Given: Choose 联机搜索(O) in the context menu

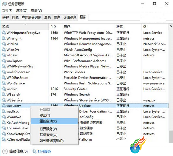Looking at the screenshot, I should click(54, 135).
